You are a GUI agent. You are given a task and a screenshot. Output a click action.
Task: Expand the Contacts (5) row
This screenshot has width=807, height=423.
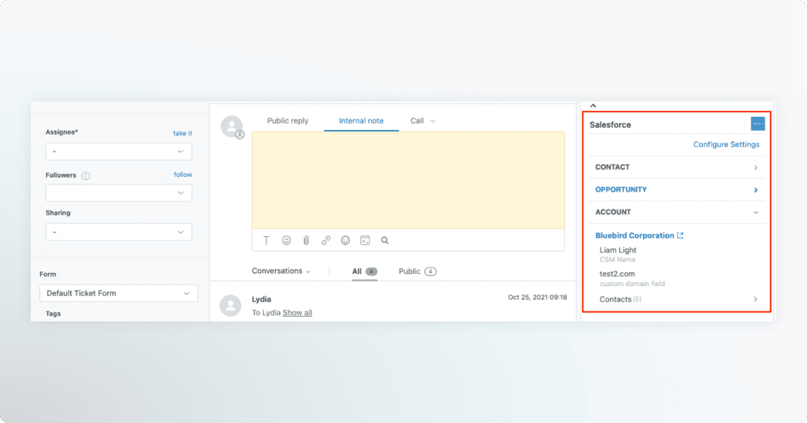point(678,299)
